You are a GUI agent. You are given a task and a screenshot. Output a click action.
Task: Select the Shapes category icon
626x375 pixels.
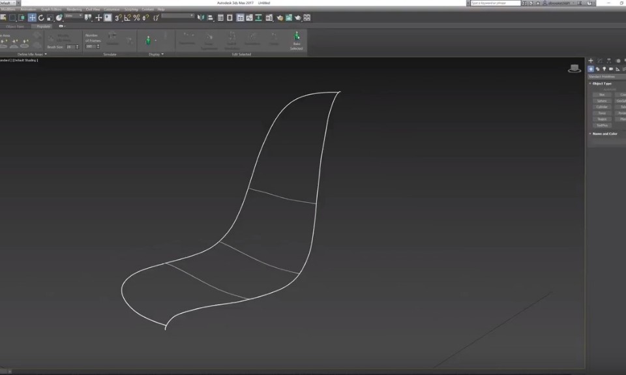pyautogui.click(x=598, y=69)
